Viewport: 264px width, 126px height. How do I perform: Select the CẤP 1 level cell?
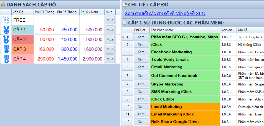[x=22, y=30]
